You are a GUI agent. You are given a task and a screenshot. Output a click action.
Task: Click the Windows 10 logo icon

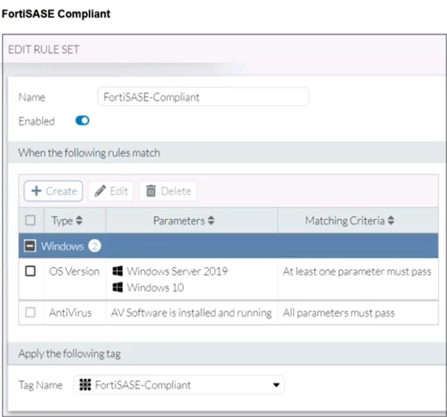(118, 287)
